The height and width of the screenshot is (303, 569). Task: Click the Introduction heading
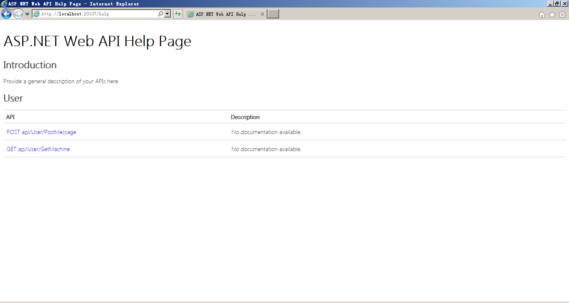pyautogui.click(x=30, y=65)
